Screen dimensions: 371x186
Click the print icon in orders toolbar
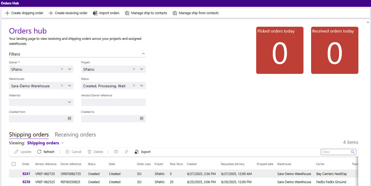(116, 152)
